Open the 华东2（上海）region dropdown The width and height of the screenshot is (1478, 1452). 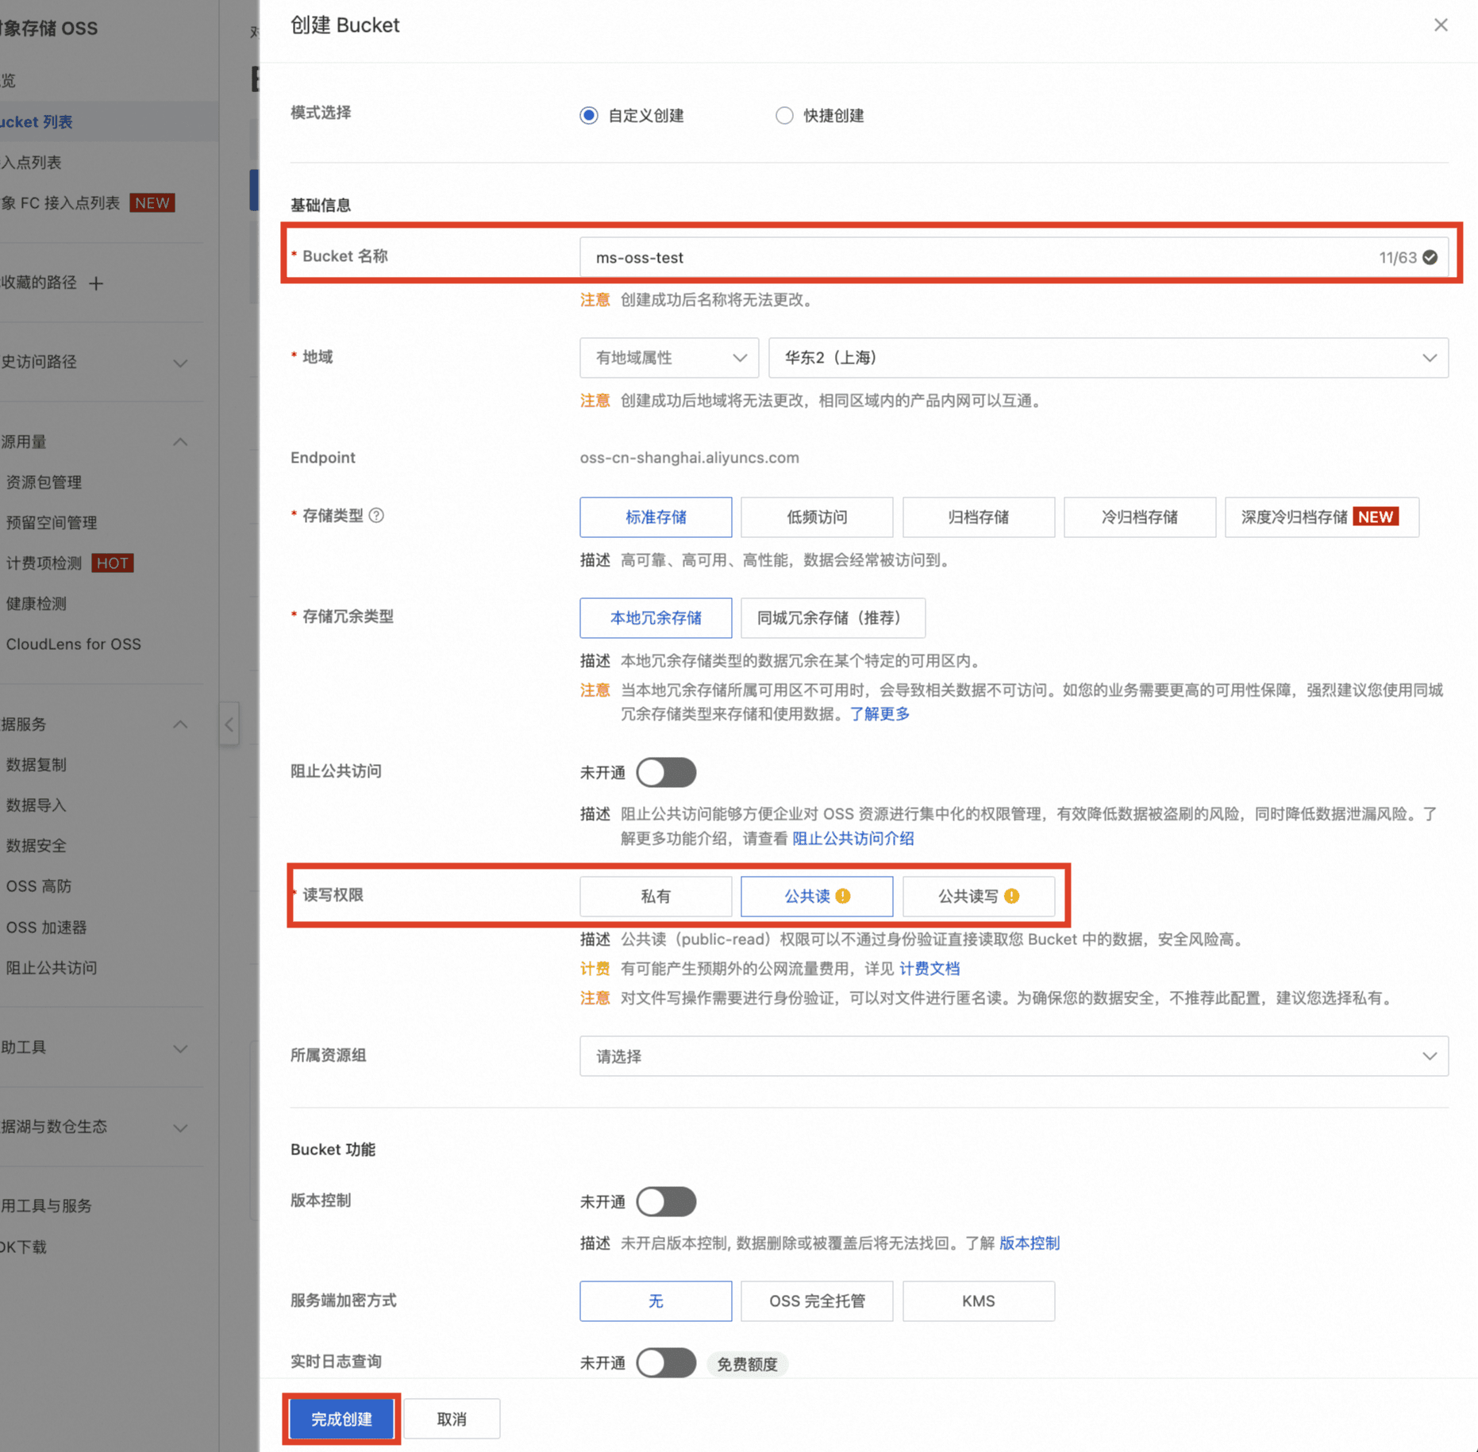(1108, 358)
